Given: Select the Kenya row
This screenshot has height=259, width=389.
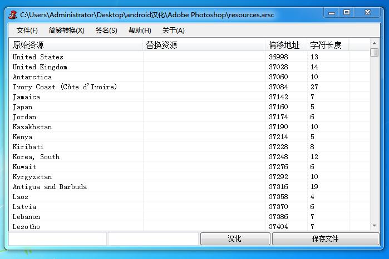Looking at the screenshot, I should pos(189,136).
